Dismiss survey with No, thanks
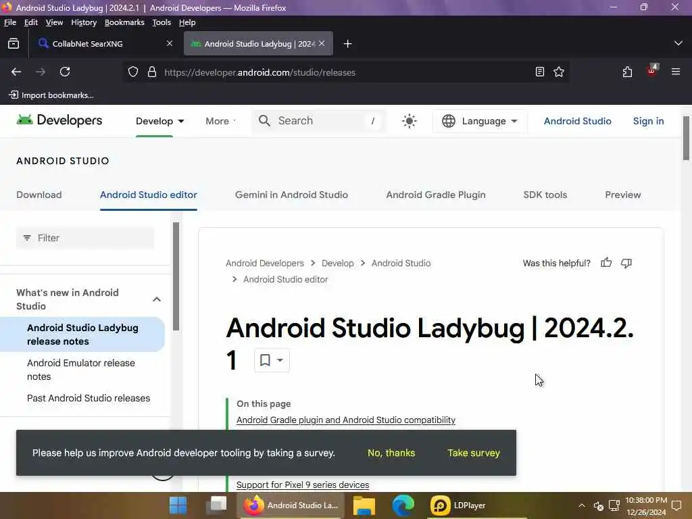The image size is (692, 519). pos(391,453)
